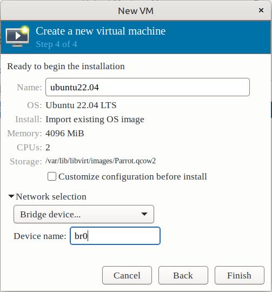This screenshot has height=292, width=272.
Task: Click the Device name label
Action: tap(40, 236)
